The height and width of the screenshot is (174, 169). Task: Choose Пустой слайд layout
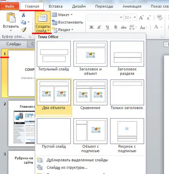coord(54,133)
